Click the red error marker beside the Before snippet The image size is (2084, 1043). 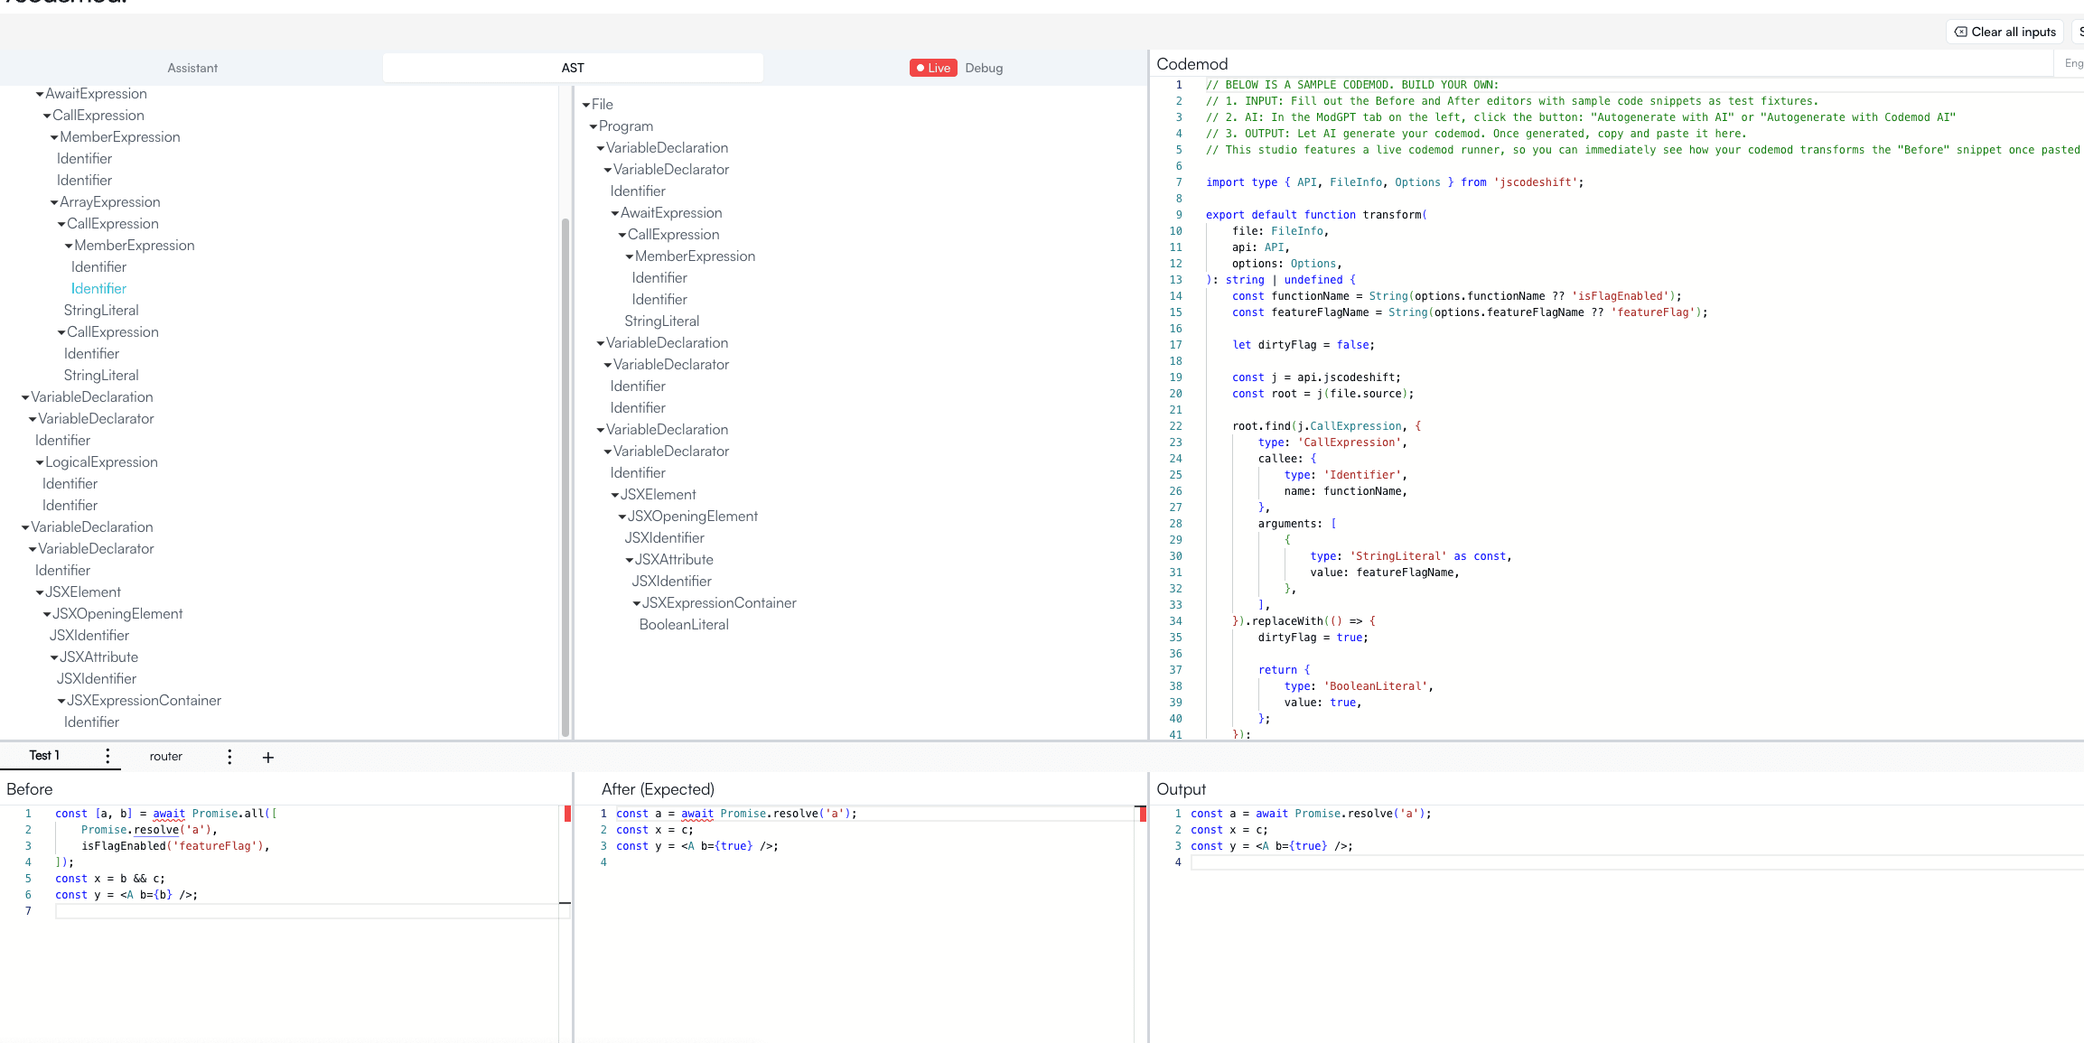(x=567, y=814)
